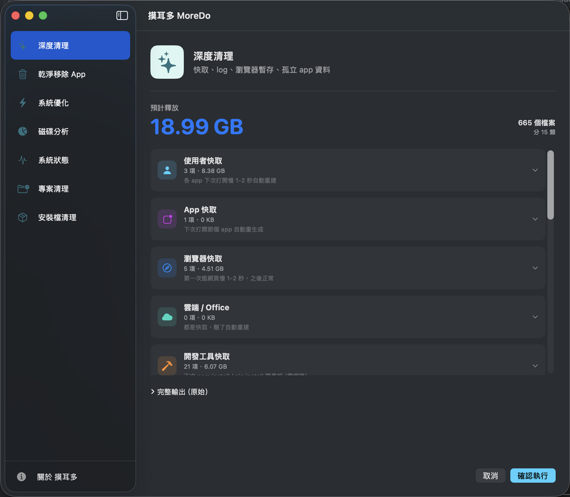Open 關於 摸耳多 at sidebar bottom
The width and height of the screenshot is (570, 497).
pyautogui.click(x=57, y=477)
